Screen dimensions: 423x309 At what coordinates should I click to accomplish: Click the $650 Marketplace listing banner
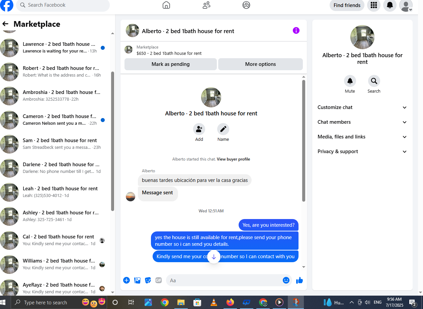pyautogui.click(x=214, y=50)
